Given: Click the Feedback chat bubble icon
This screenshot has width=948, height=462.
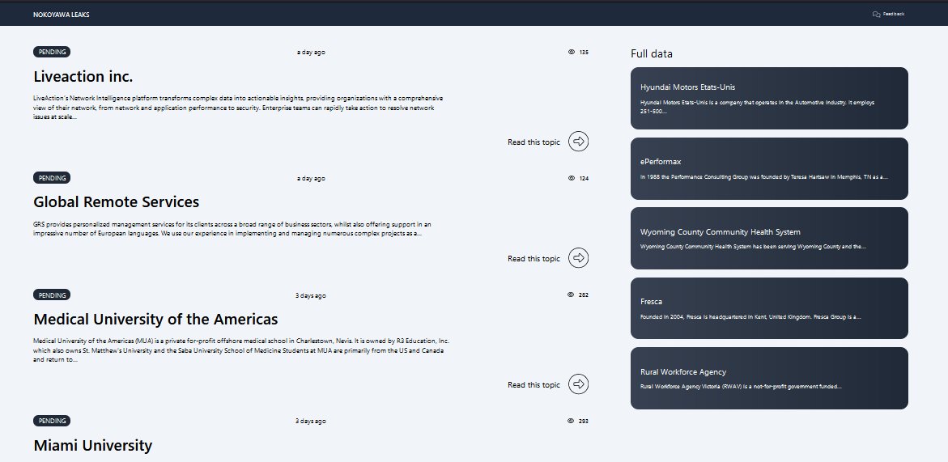Looking at the screenshot, I should point(876,15).
